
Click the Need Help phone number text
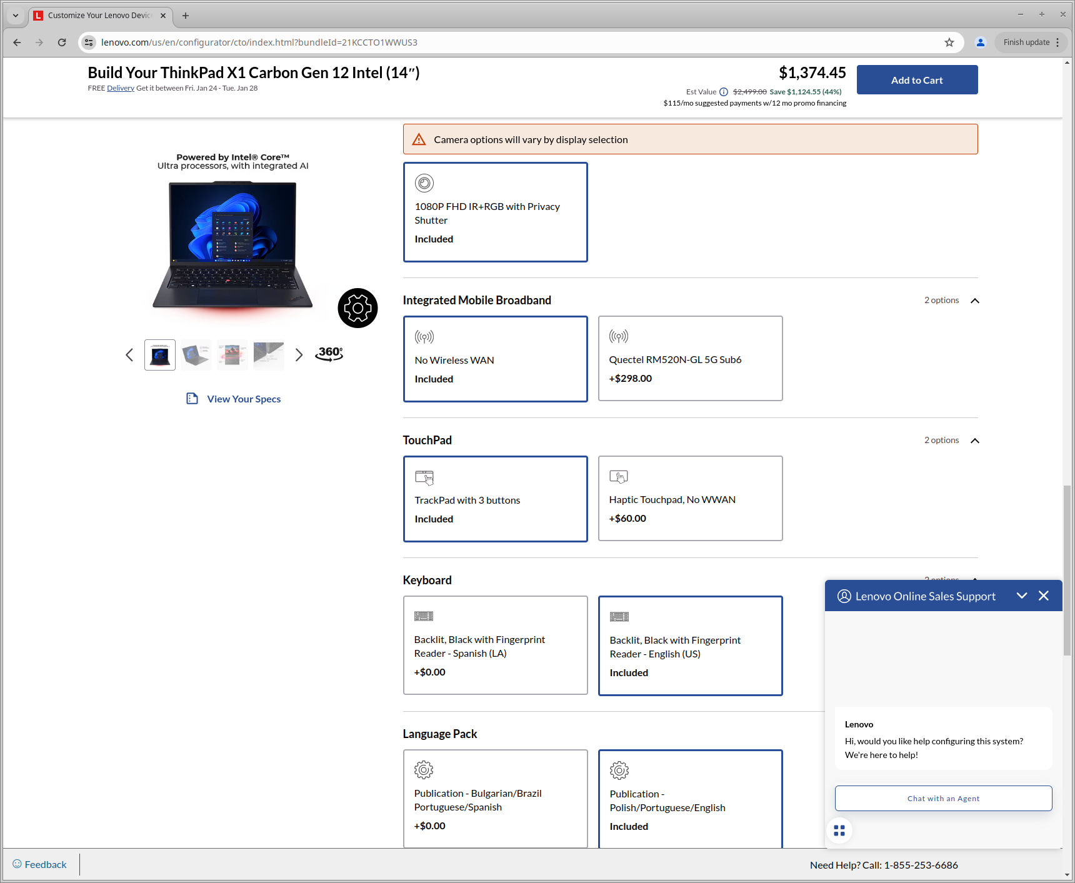tap(884, 865)
